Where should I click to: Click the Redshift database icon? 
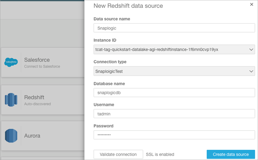(11, 100)
